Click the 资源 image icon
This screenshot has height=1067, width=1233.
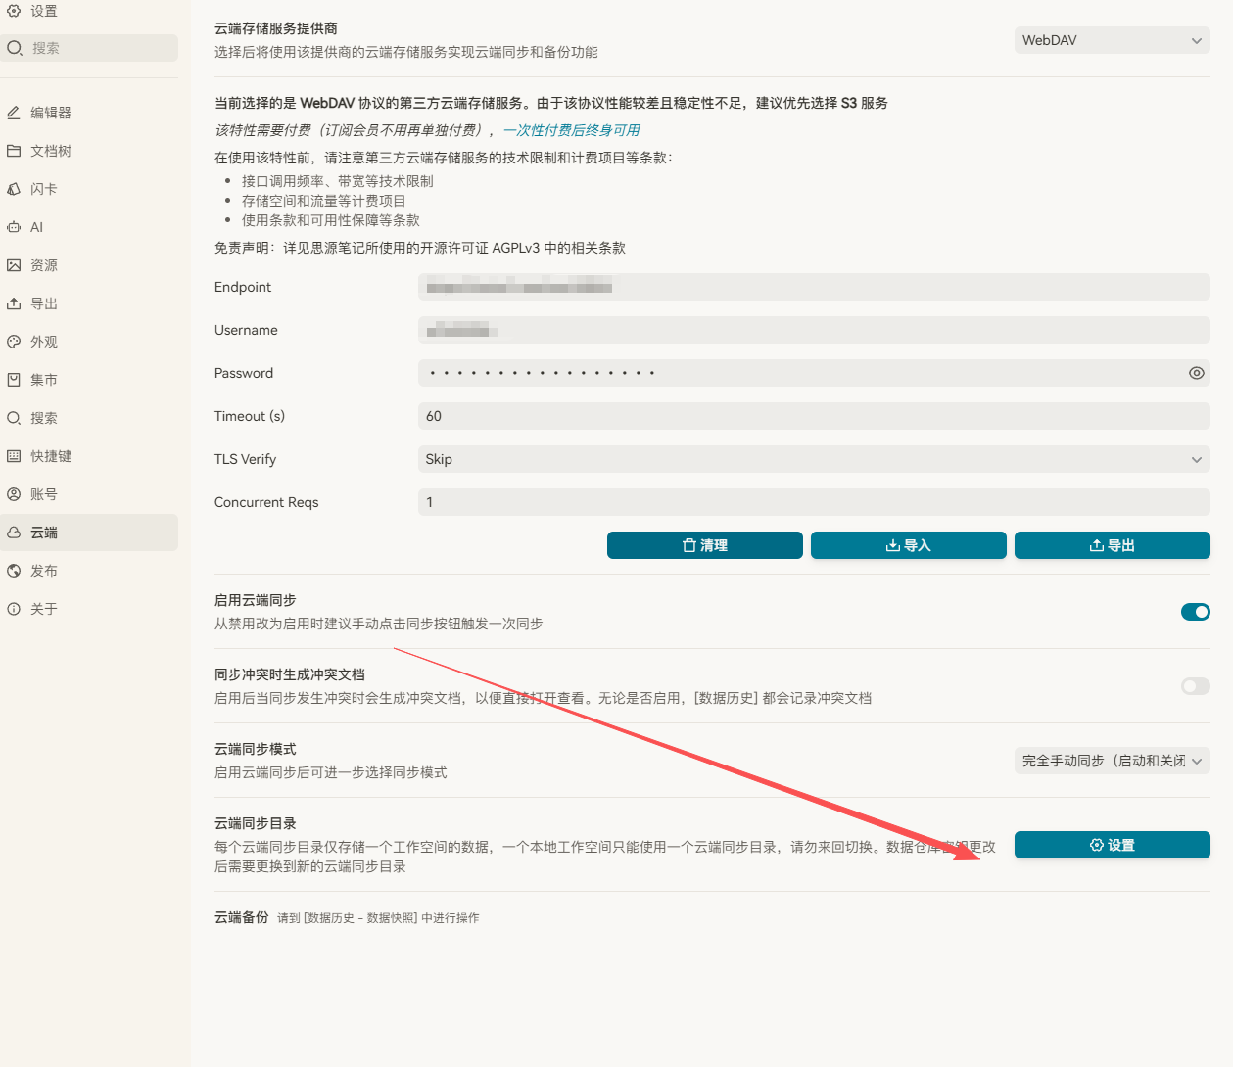tap(14, 265)
